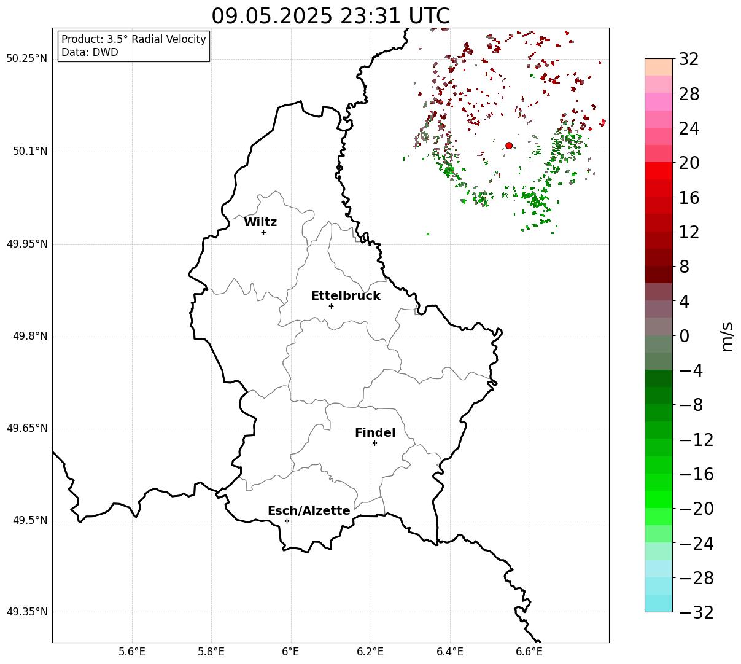Click the cyan -30 to -32 colorbar swatch
This screenshot has height=664, width=741.
[x=659, y=603]
